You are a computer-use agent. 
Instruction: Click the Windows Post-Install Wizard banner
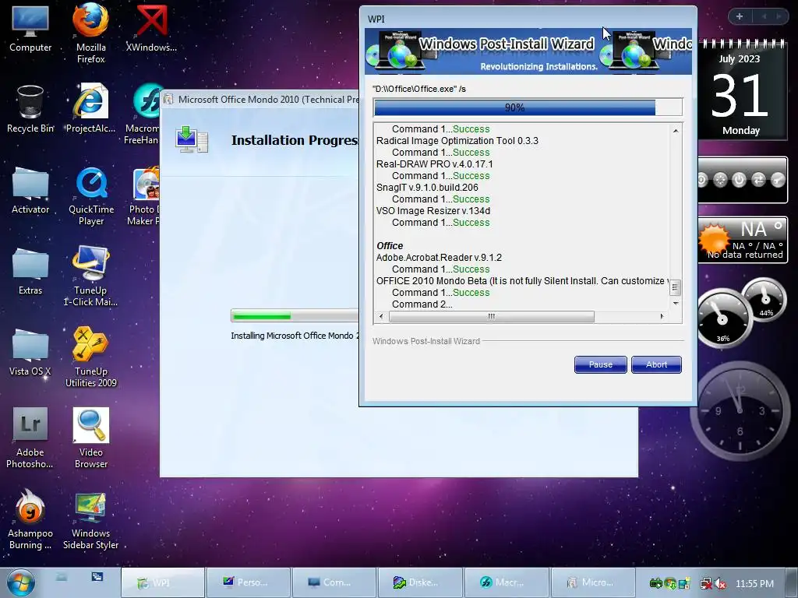(x=528, y=51)
